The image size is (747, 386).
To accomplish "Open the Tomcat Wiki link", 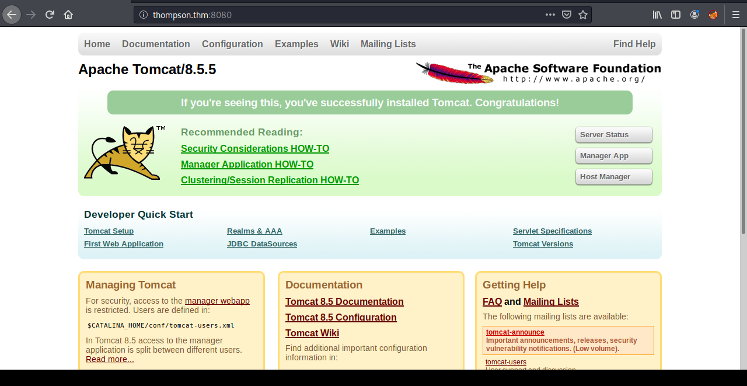I will [312, 333].
